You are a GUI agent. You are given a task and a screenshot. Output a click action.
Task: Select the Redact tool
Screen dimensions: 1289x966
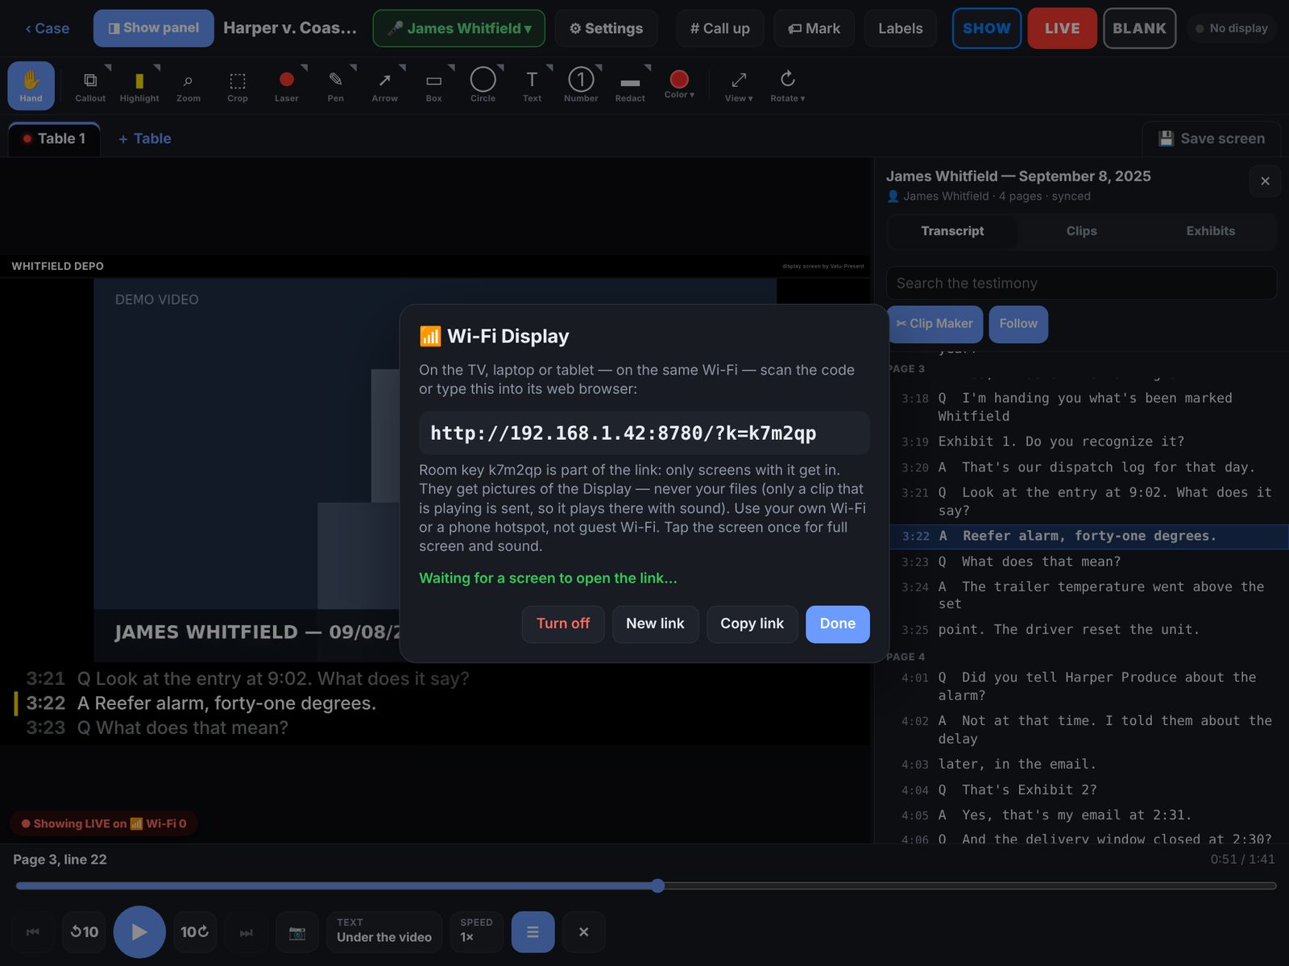point(631,85)
